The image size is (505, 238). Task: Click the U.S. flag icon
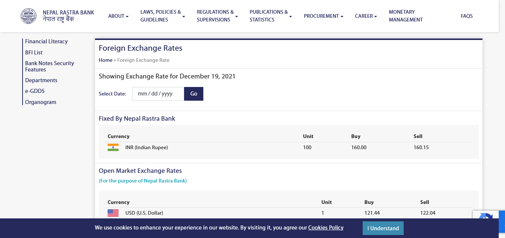tap(113, 213)
